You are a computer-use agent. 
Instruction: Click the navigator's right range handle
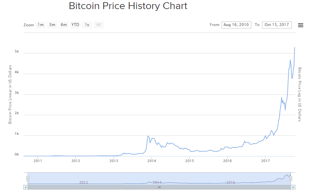coord(291,178)
